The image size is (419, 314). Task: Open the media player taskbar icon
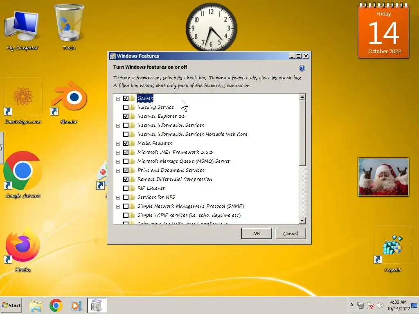pos(76,305)
